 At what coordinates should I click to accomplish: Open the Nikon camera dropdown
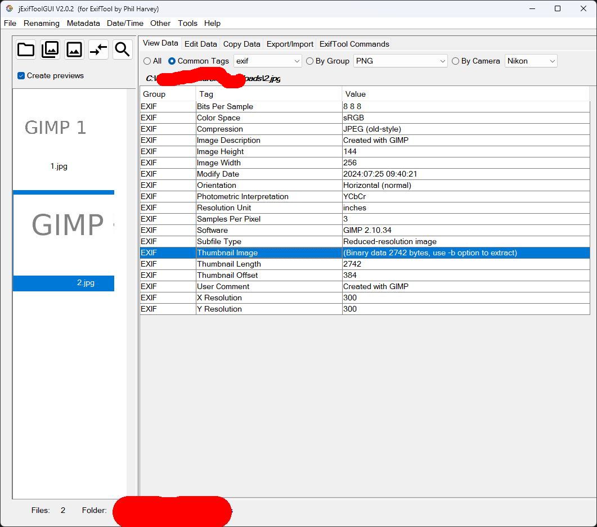click(531, 61)
